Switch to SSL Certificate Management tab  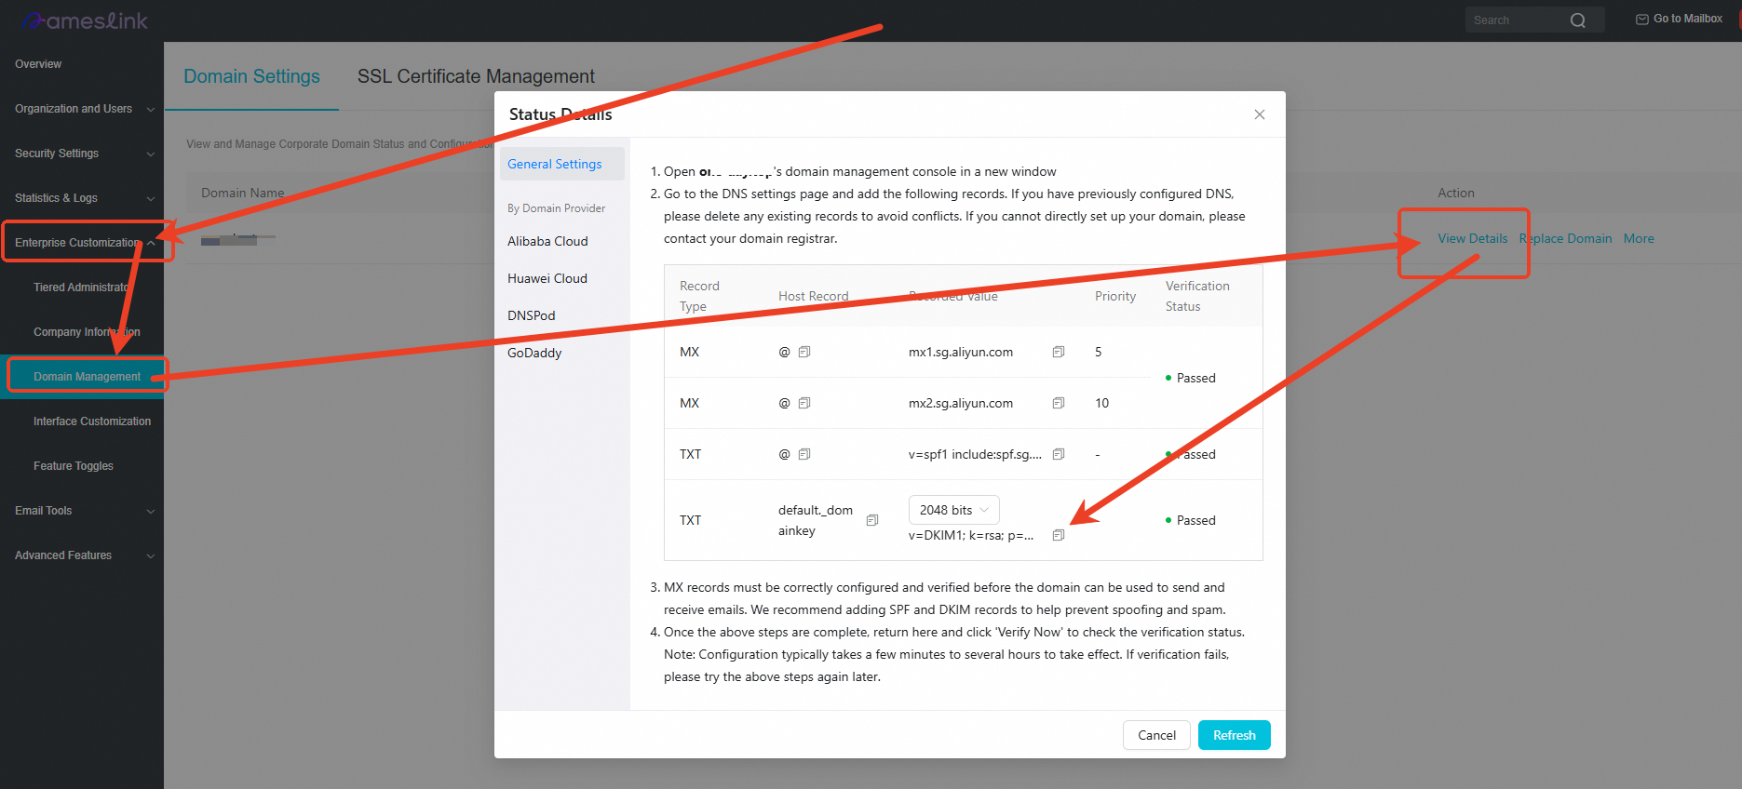[476, 76]
